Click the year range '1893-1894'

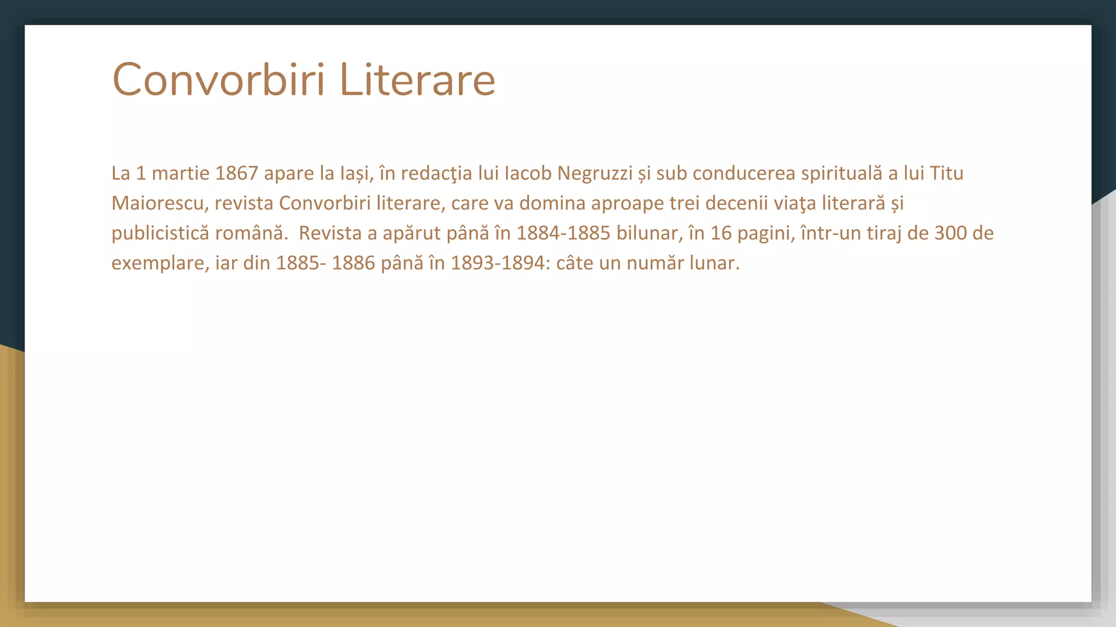coord(498,263)
